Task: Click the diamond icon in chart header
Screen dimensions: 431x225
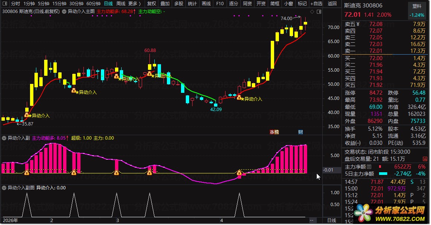Action: [x=312, y=12]
